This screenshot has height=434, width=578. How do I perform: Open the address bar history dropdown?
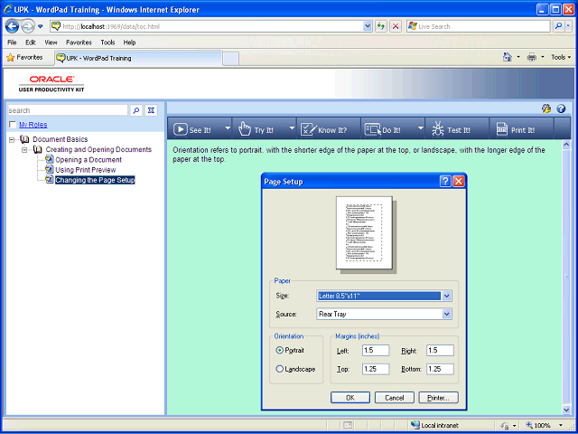pyautogui.click(x=368, y=26)
